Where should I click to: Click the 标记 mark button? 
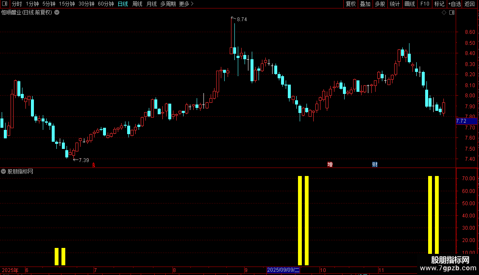click(x=439, y=4)
